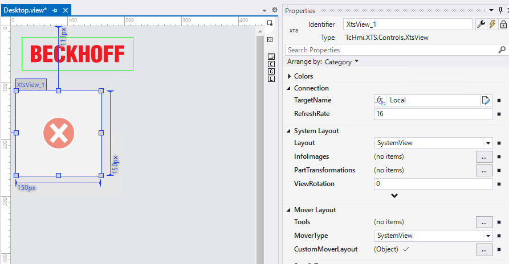Click the code brackets icon beside the designer

(x=270, y=39)
